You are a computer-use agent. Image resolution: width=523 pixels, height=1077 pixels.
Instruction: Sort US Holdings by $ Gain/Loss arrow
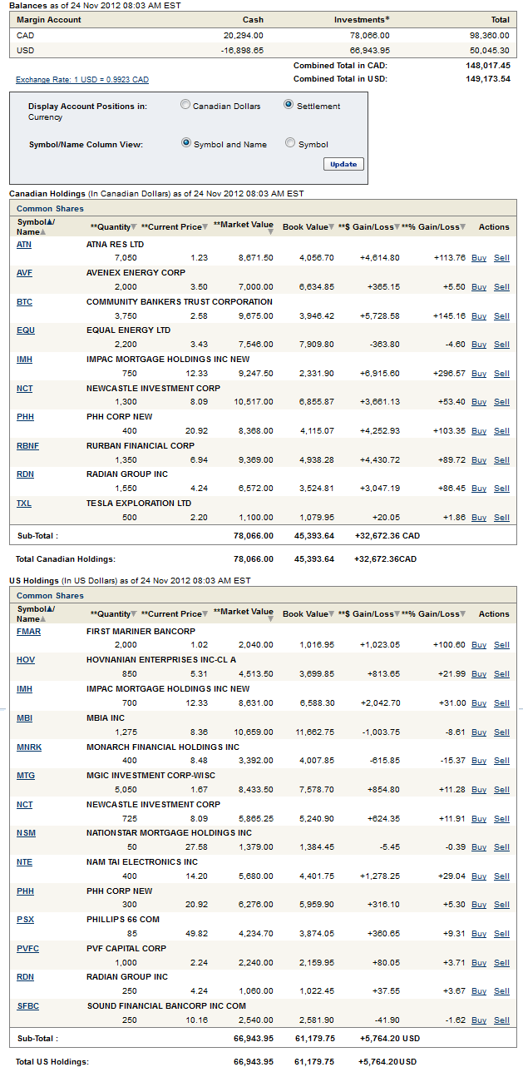[397, 614]
